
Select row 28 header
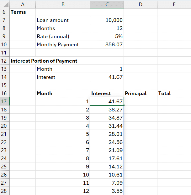(4, 191)
